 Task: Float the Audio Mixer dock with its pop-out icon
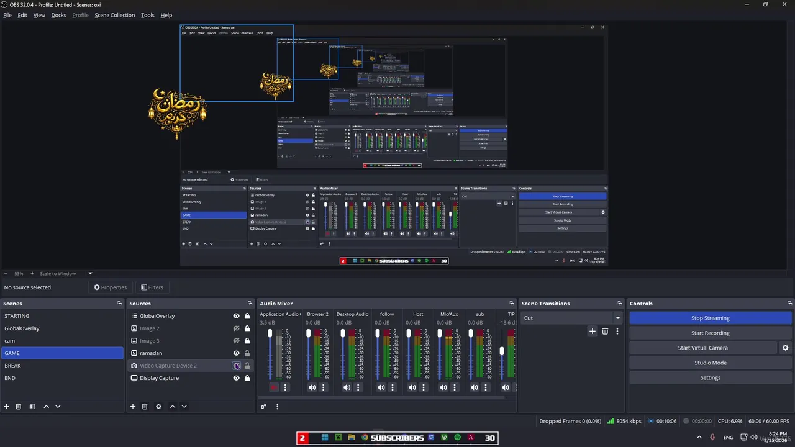511,304
